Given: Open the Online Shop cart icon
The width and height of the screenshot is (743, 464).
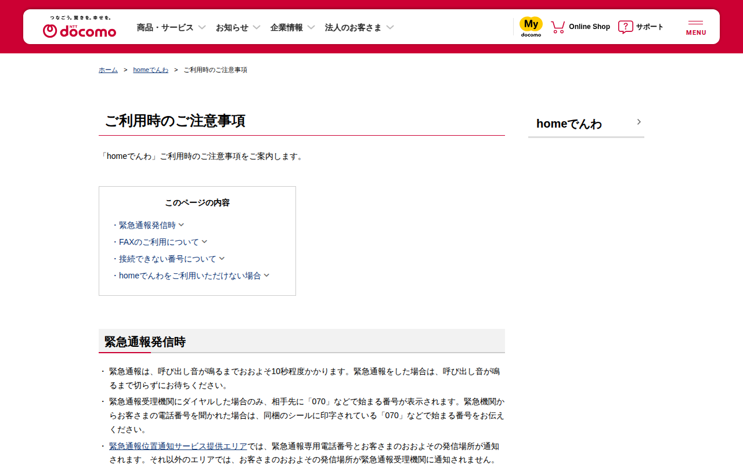Looking at the screenshot, I should 558,27.
